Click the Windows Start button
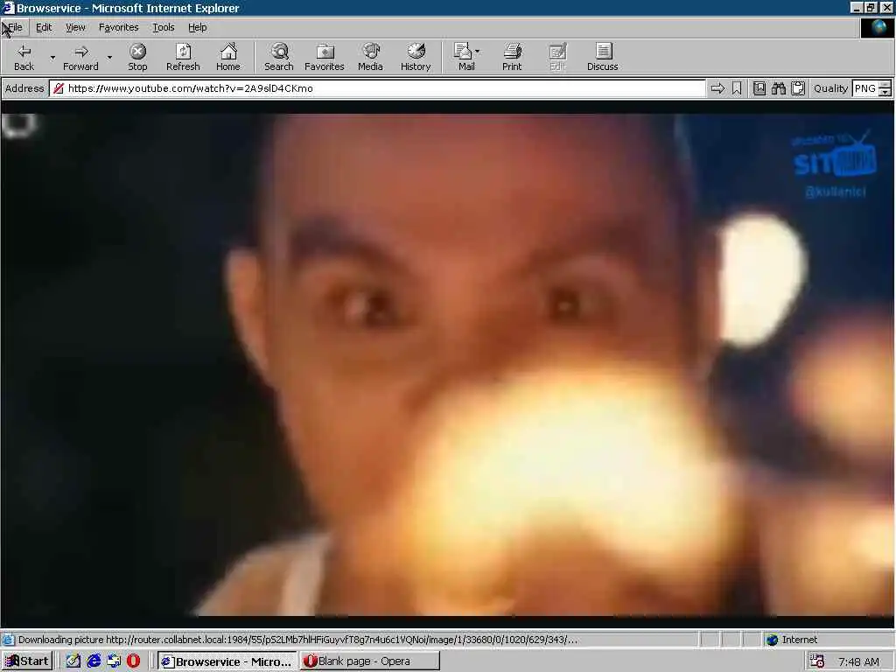The height and width of the screenshot is (672, 896). (x=27, y=661)
